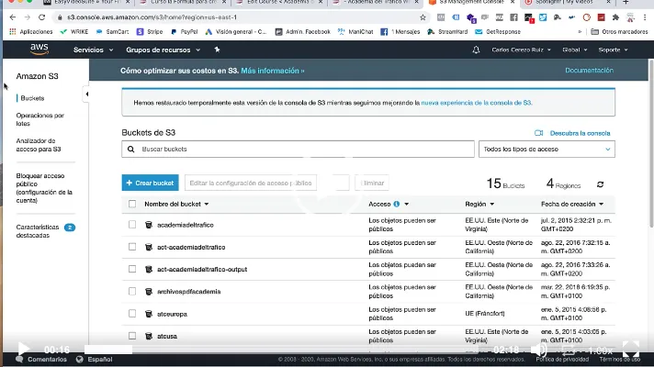Reload the browser page
654x367 pixels.
(41, 17)
